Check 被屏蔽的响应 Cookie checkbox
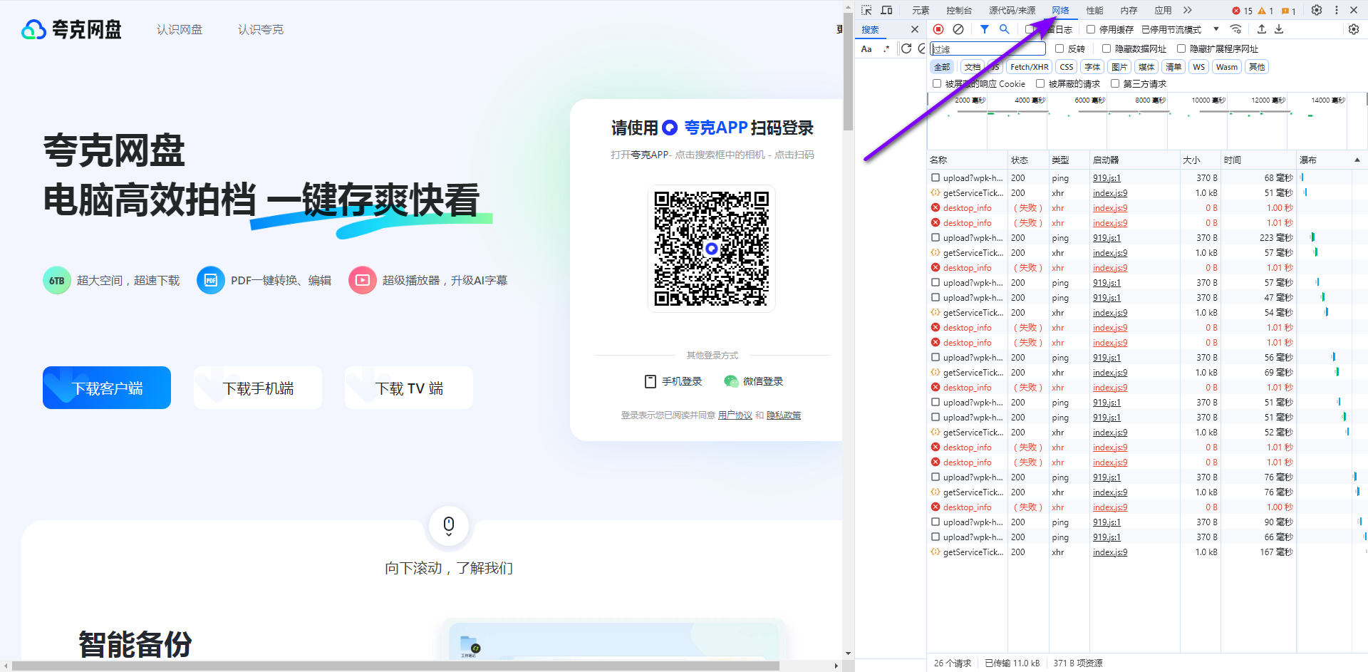Viewport: 1368px width, 672px height. [937, 83]
